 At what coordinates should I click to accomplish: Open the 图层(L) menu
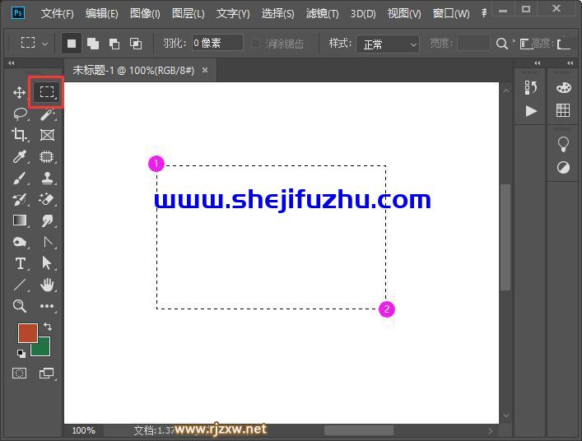189,14
